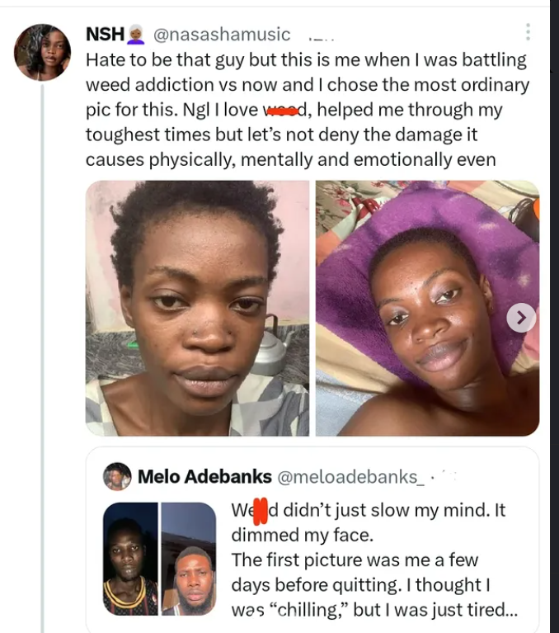Open the tweet's three-dot more menu
Viewport: 559px width, 633px height.
click(528, 33)
